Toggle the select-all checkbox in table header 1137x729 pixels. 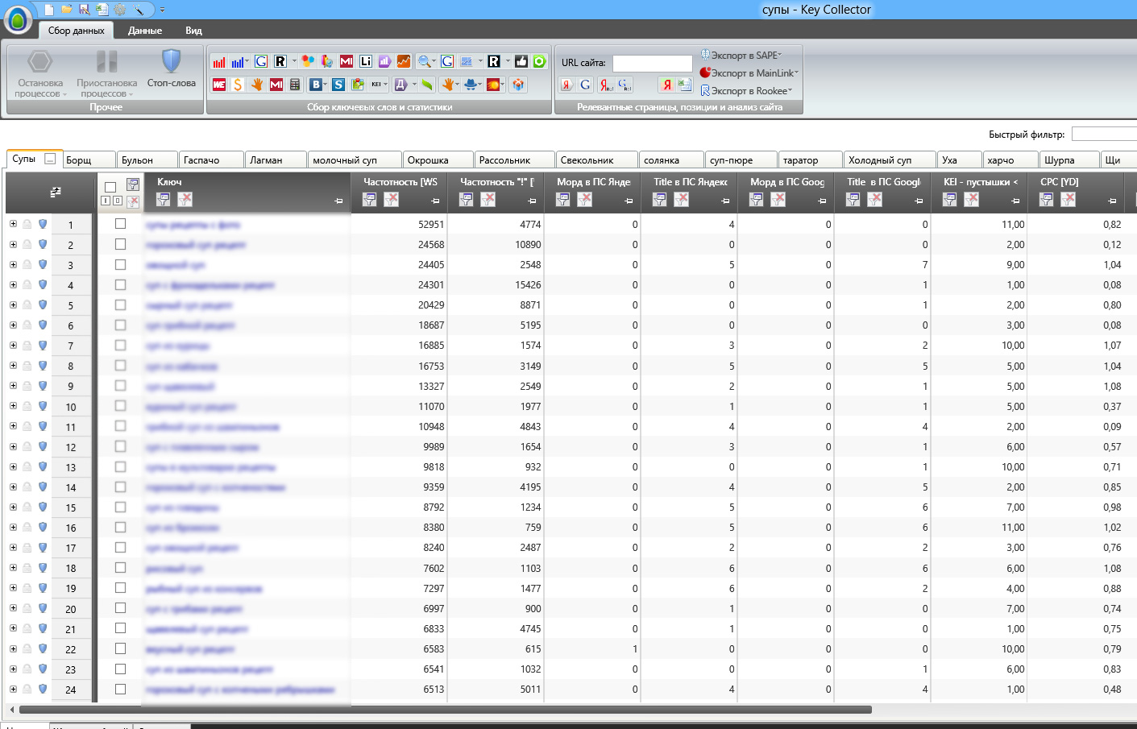(x=110, y=187)
